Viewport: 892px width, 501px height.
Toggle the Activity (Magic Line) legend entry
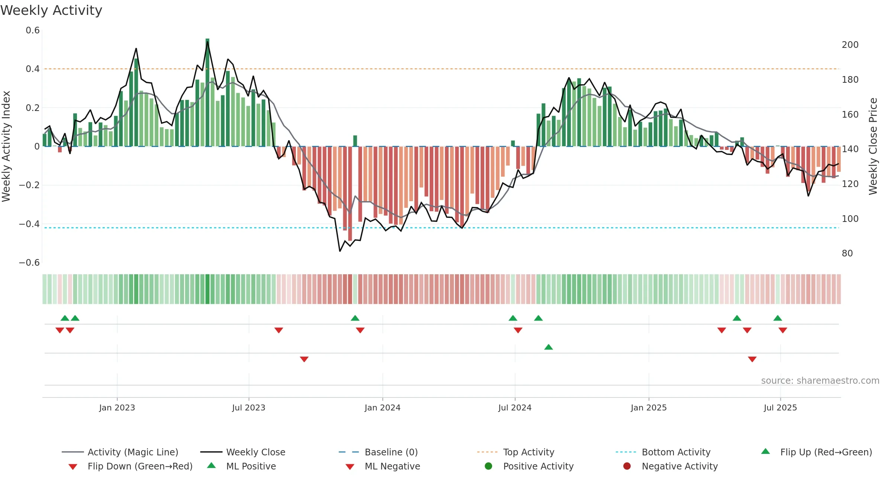[x=120, y=452]
